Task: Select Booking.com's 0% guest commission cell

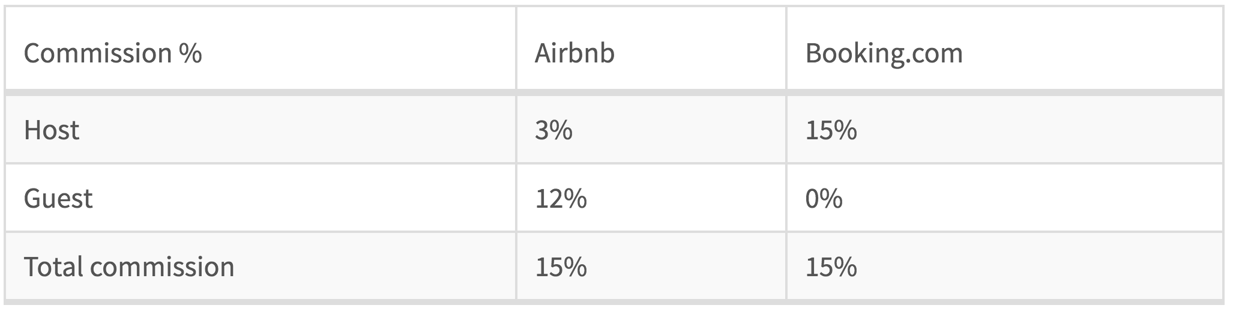Action: pyautogui.click(x=824, y=199)
